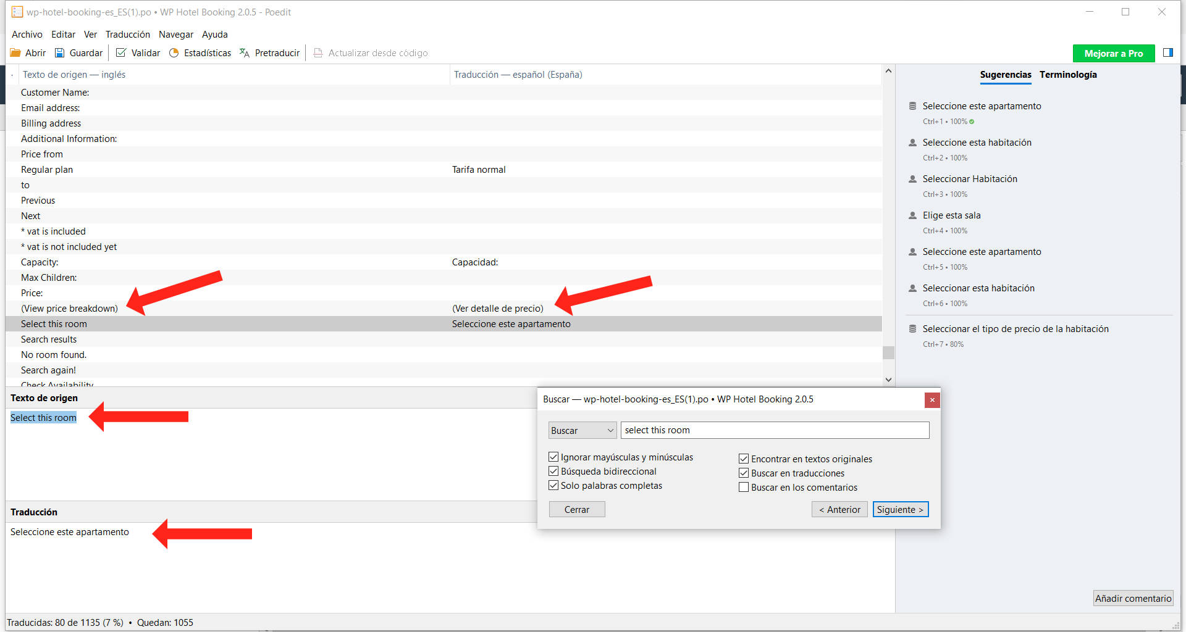Close the Buscar dialog with red X
1186x632 pixels.
point(932,400)
